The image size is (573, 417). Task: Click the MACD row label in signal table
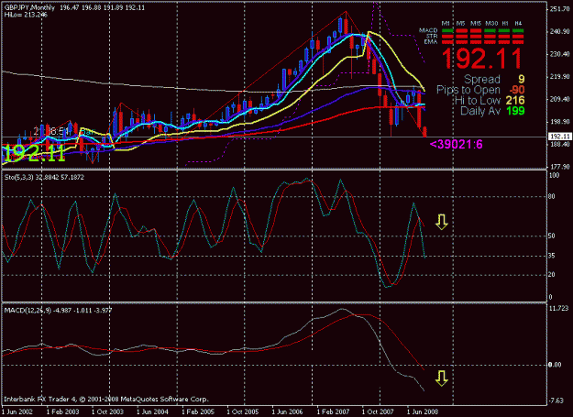pyautogui.click(x=428, y=30)
